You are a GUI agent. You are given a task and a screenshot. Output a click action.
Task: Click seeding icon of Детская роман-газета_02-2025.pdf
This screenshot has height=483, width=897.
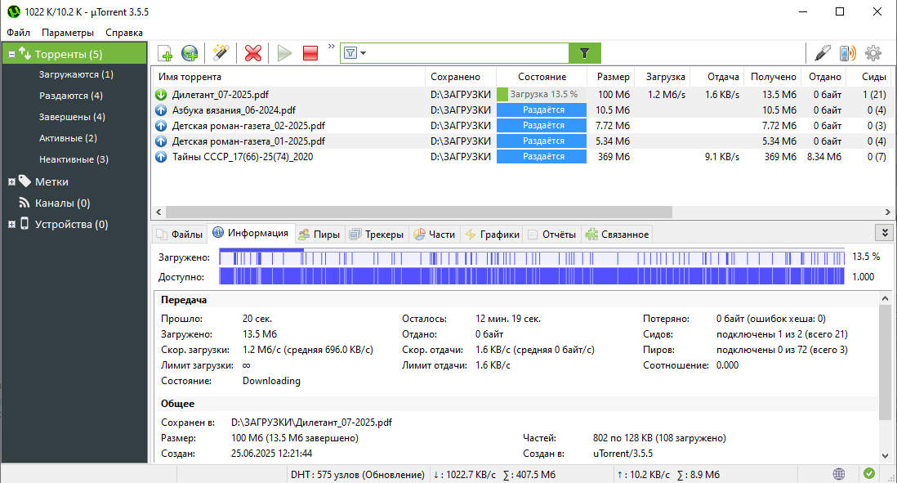point(161,125)
